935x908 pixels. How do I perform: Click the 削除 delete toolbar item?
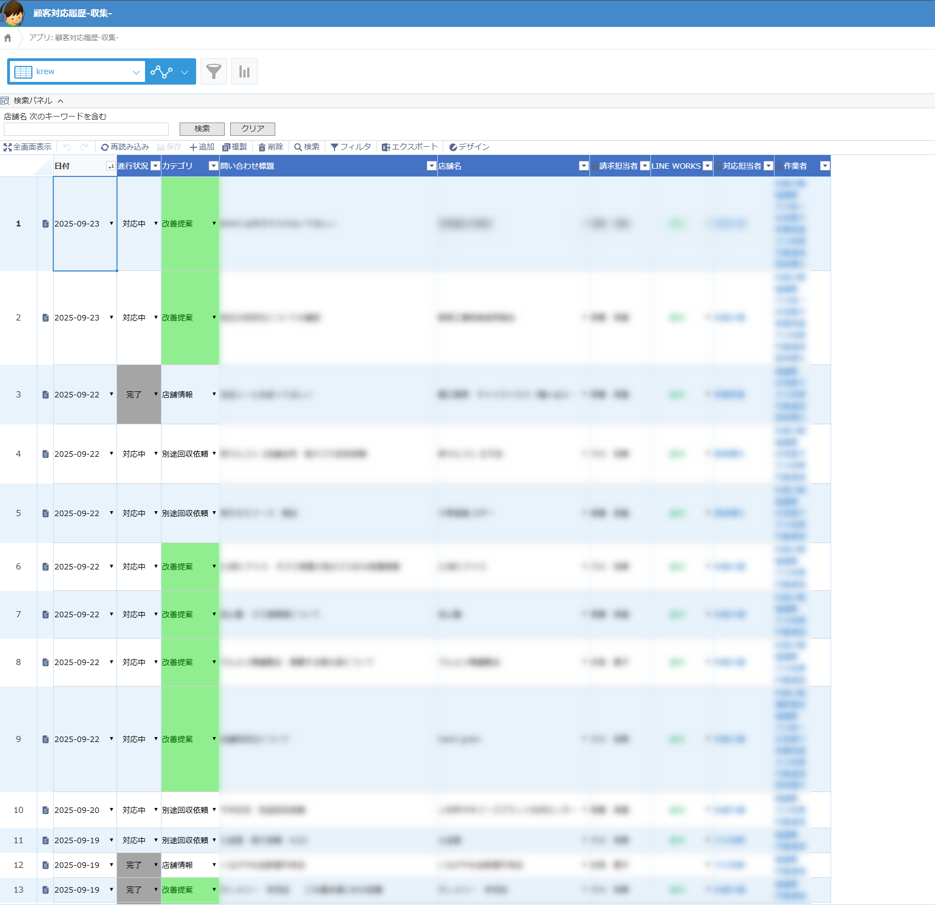point(271,147)
